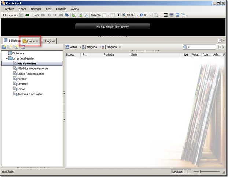Select the Mis Favoritos list
The height and width of the screenshot is (177, 228).
point(32,63)
